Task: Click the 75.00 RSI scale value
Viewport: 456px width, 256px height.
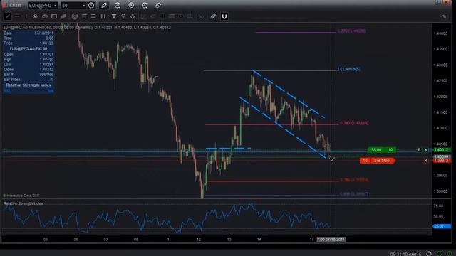Action: click(439, 206)
